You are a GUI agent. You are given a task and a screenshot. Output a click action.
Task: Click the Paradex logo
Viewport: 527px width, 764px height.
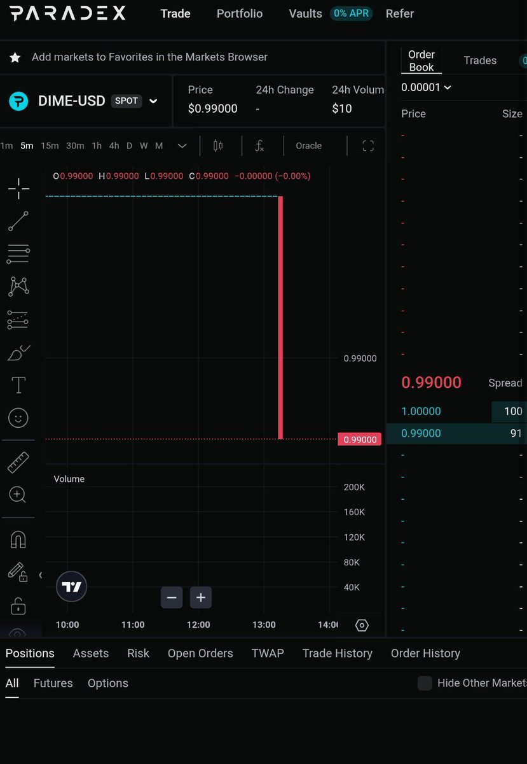(67, 13)
